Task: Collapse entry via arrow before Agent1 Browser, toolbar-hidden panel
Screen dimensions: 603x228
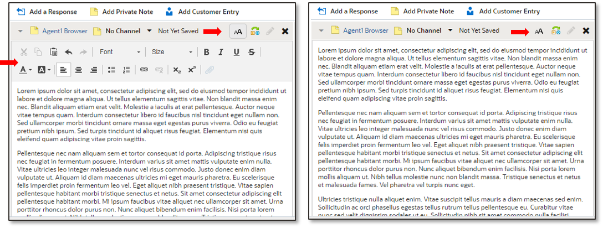Action: pos(321,30)
